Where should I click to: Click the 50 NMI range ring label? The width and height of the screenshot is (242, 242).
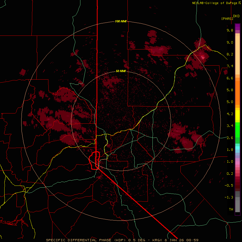121,71
